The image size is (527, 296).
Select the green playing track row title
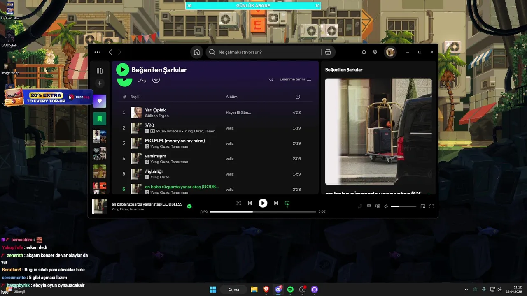point(182,187)
